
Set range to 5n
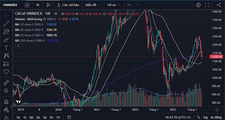(x=51, y=117)
